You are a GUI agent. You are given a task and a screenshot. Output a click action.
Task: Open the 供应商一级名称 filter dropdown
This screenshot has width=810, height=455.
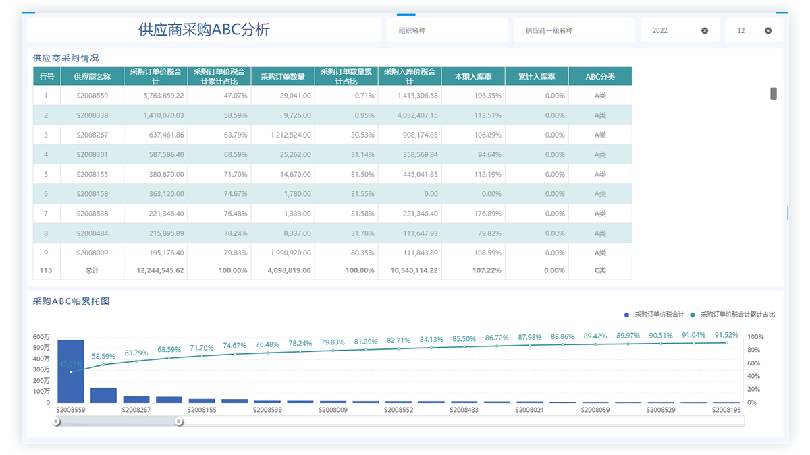pyautogui.click(x=573, y=31)
